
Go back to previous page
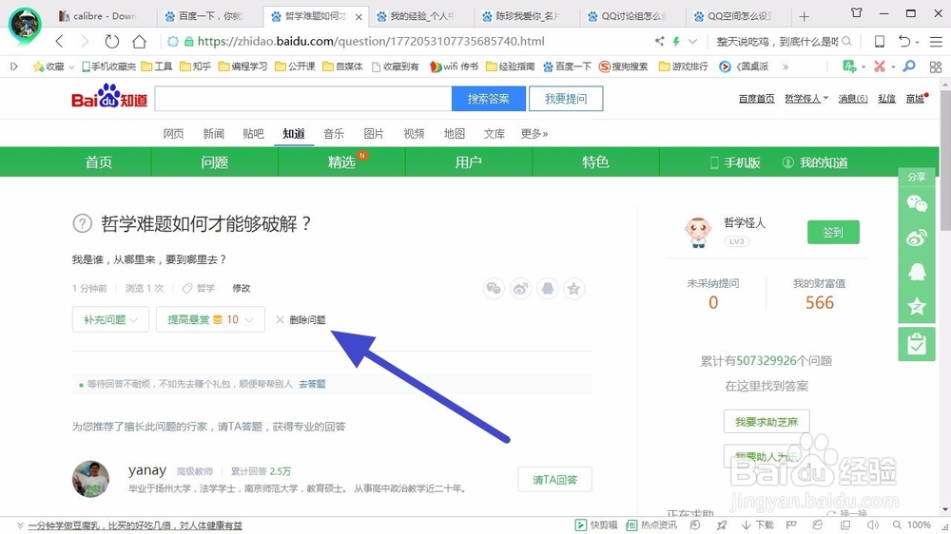tap(59, 41)
